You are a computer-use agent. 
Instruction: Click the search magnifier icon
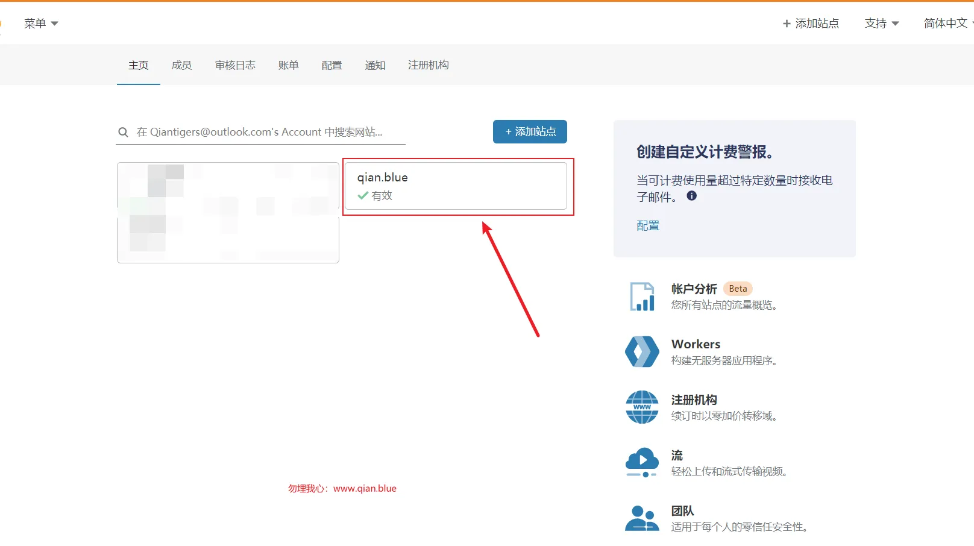[x=123, y=132]
